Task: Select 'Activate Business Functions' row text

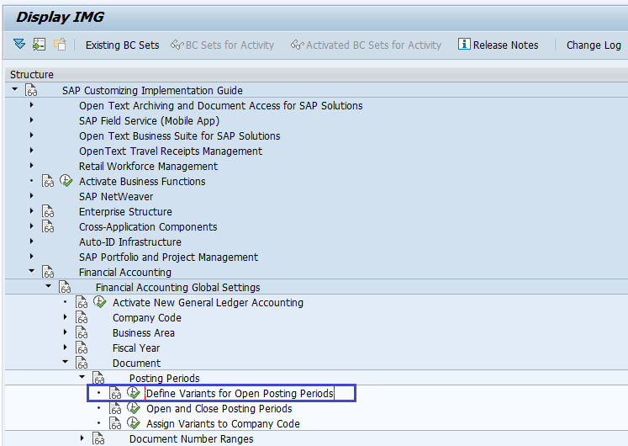Action: click(142, 182)
